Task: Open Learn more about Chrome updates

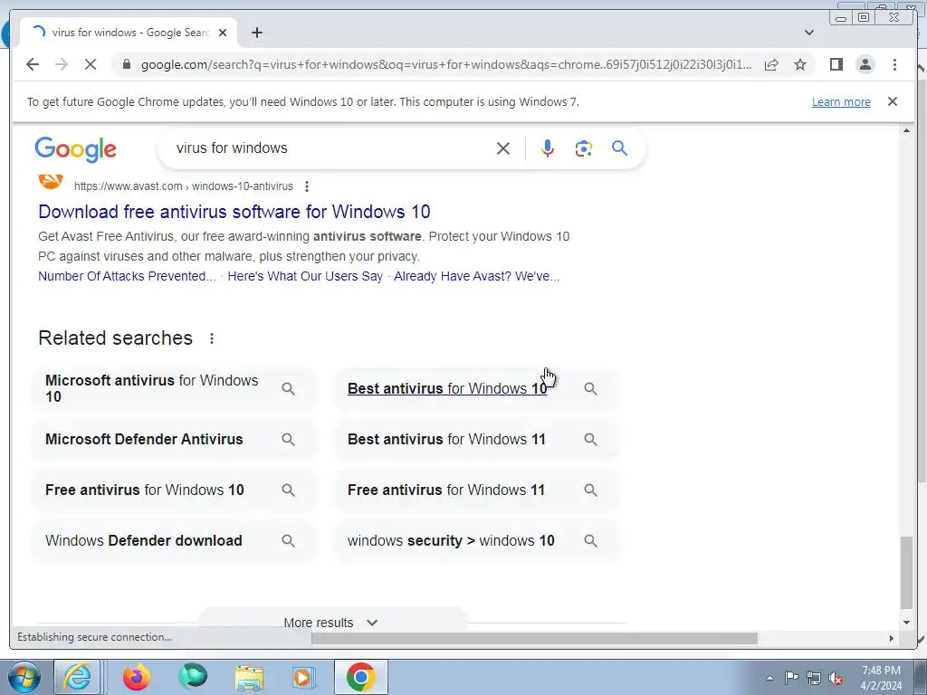Action: pyautogui.click(x=841, y=101)
